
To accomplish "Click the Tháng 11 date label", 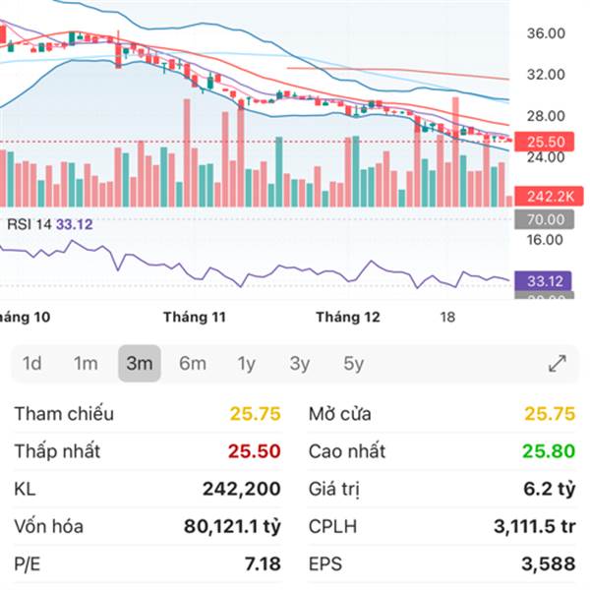I will click(195, 318).
